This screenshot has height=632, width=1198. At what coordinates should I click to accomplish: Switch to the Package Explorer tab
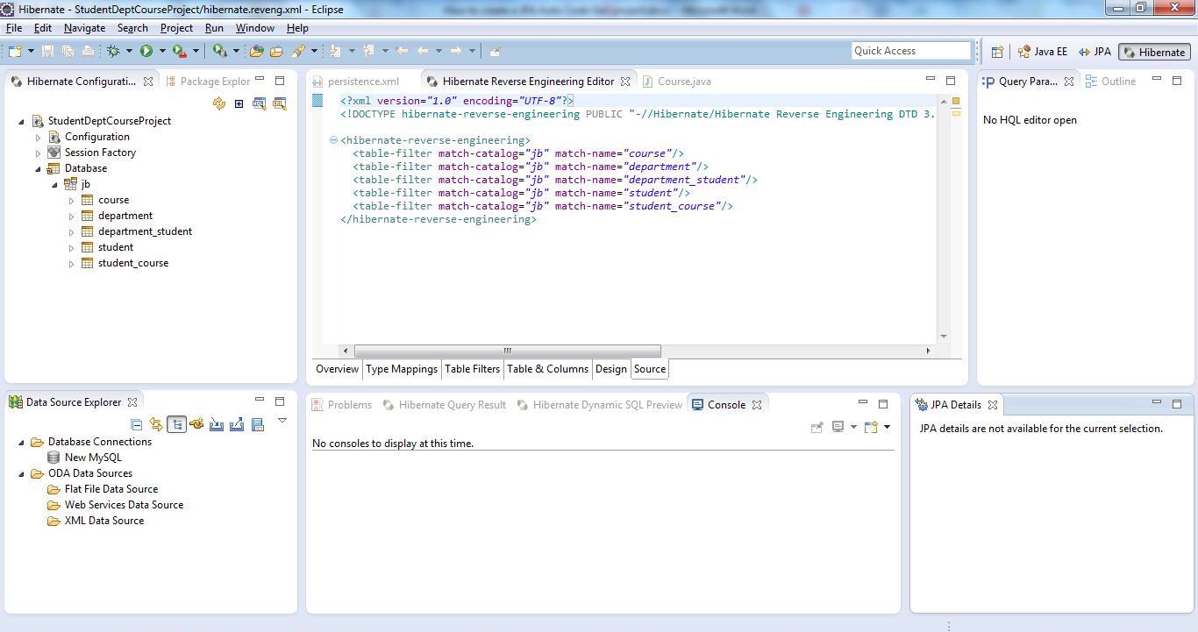click(209, 82)
